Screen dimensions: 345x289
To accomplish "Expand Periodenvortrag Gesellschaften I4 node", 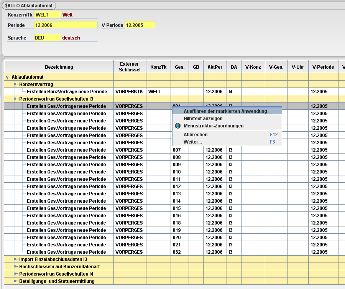I will tap(15, 274).
